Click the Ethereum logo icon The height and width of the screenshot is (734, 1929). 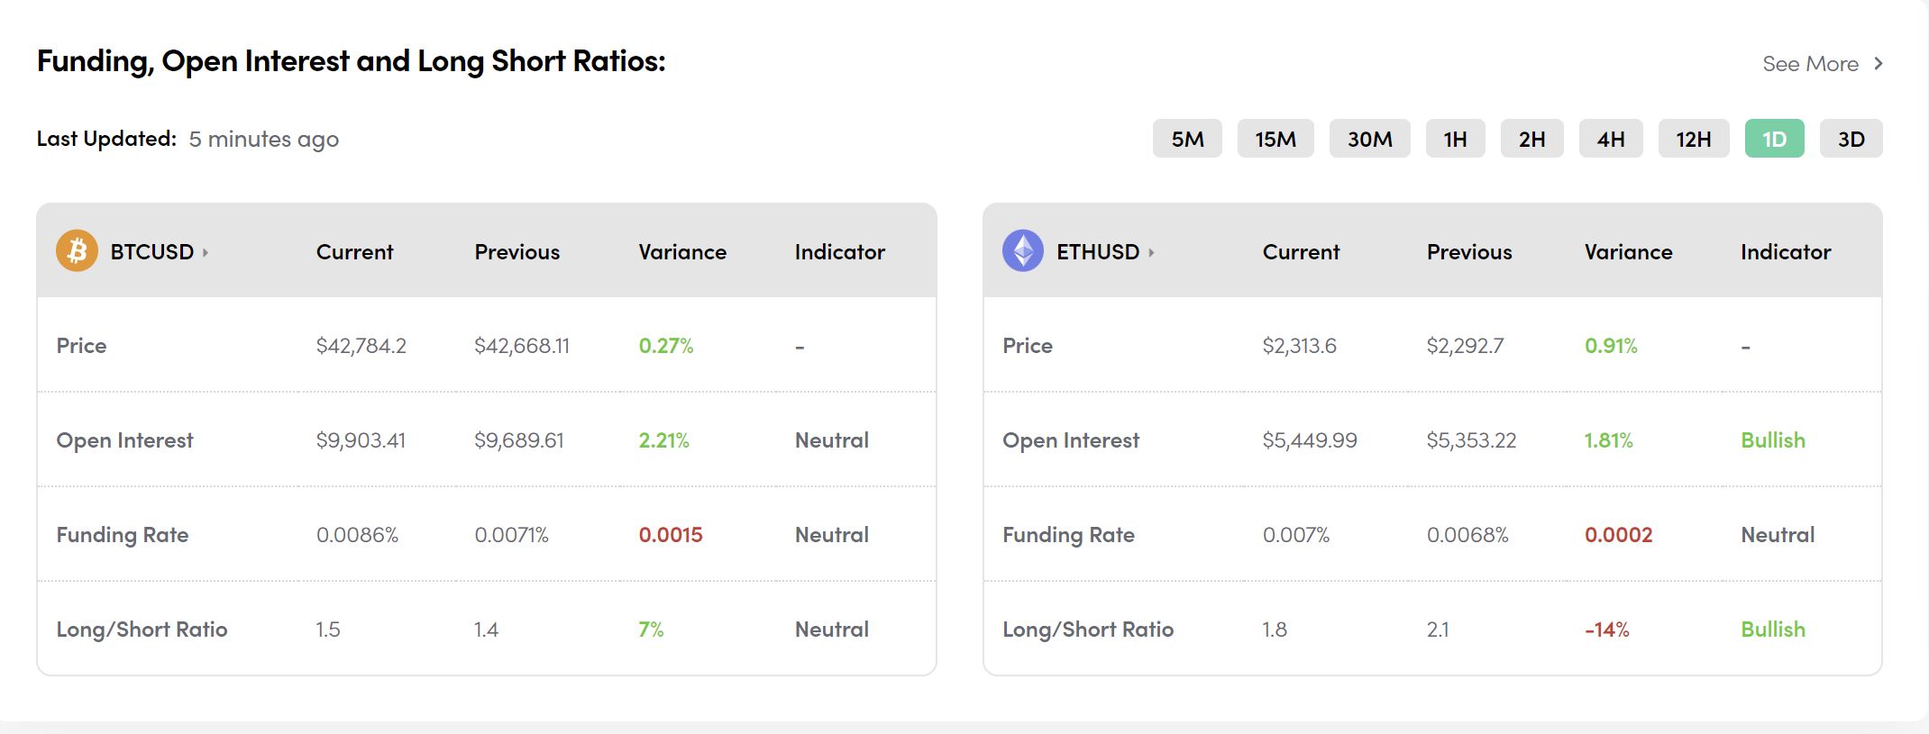(x=1023, y=250)
